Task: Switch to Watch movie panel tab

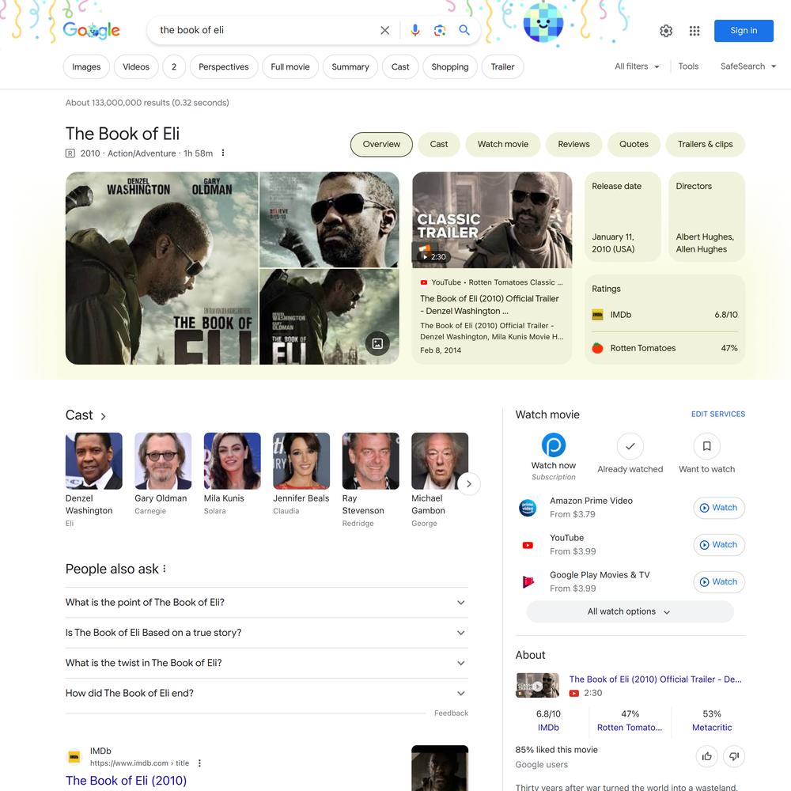Action: tap(503, 144)
